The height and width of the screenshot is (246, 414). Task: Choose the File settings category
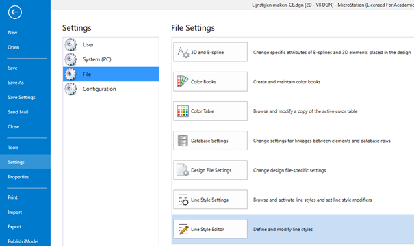pyautogui.click(x=111, y=74)
